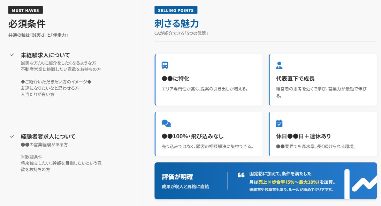
Task: Click subtitle 共通の軸は「誠実さ」と「伴走力」
Action: [38, 35]
